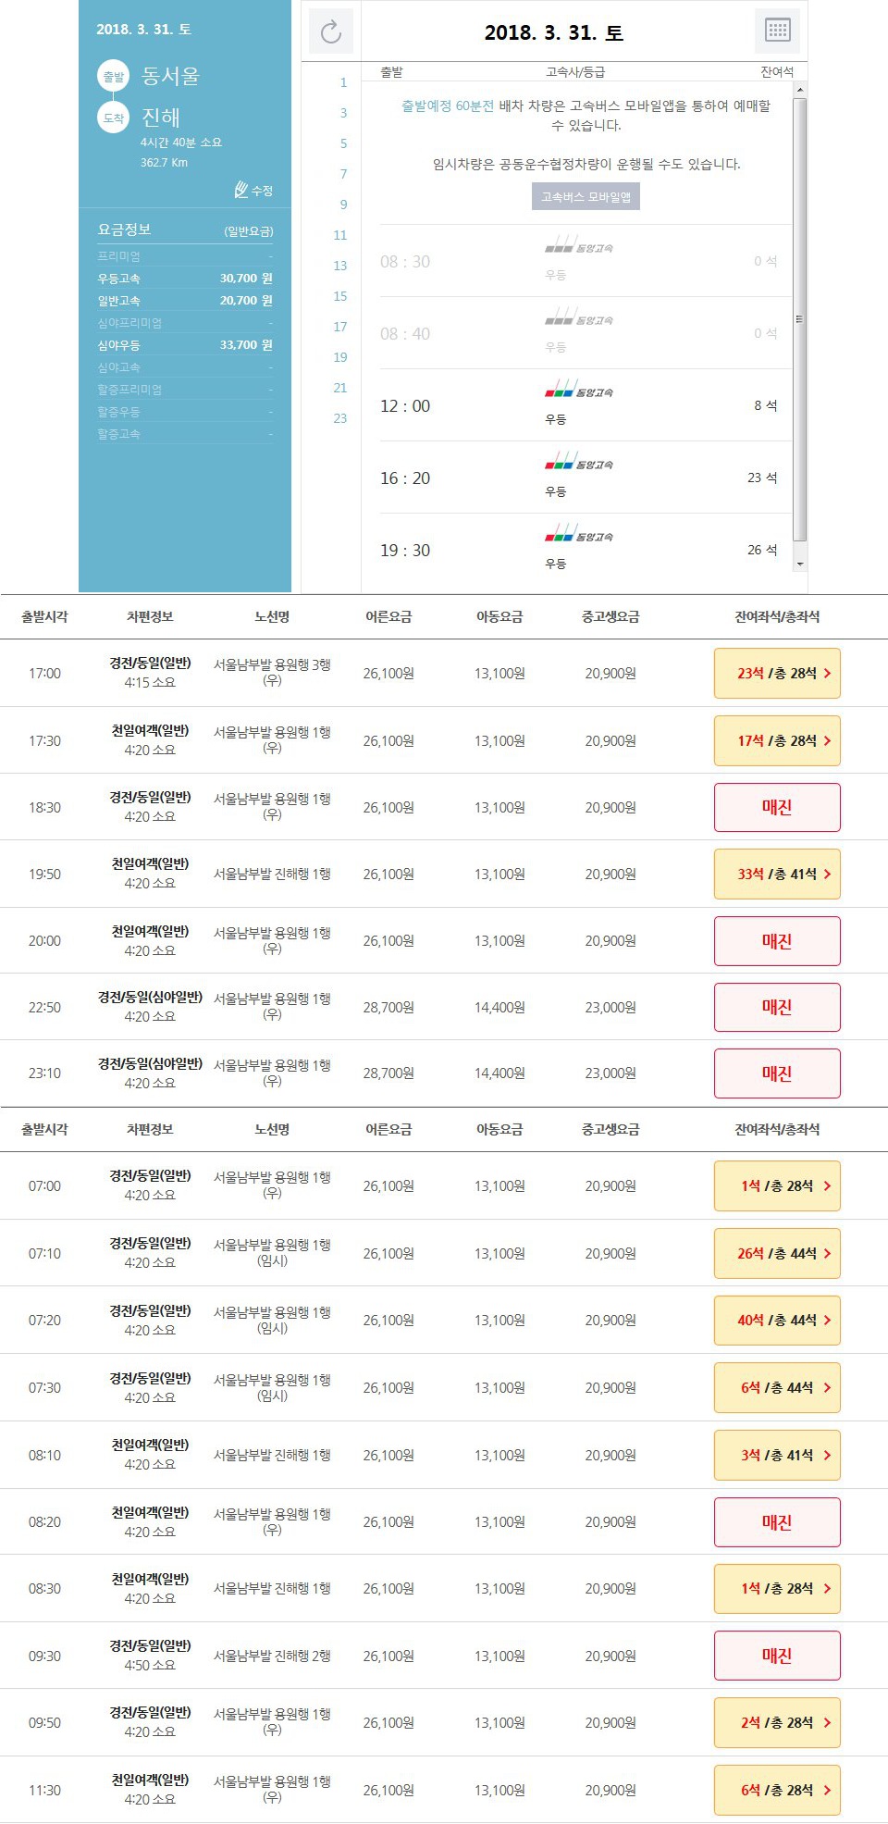Screen dimensions: 888x1824
Task: Click the refresh schedule icon
Action: [x=330, y=32]
